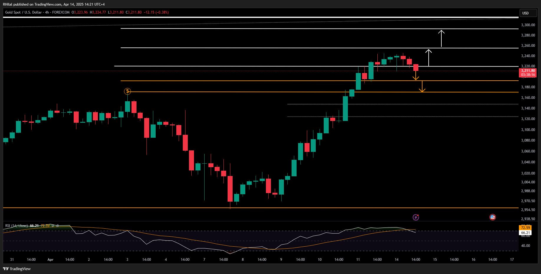Click the low value L3,211.80

pyautogui.click(x=116, y=12)
